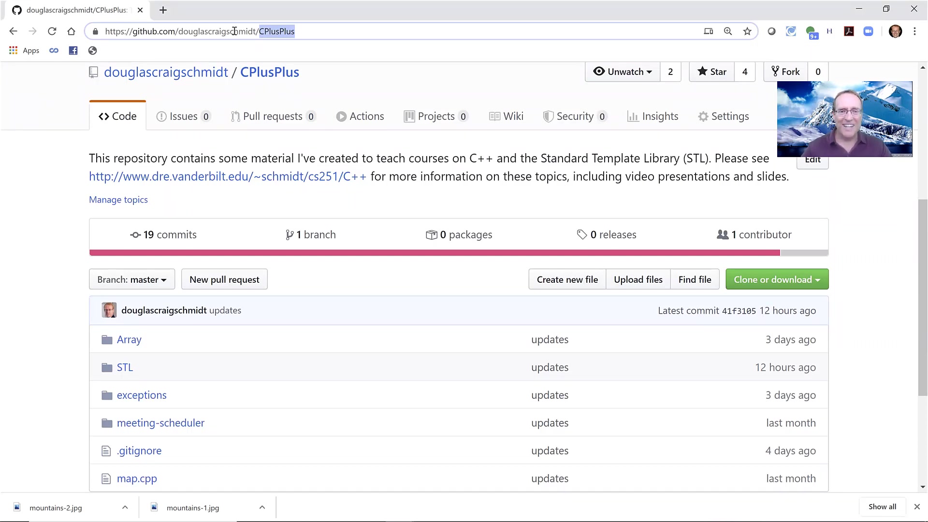Reload the current page
928x522 pixels.
pos(52,31)
